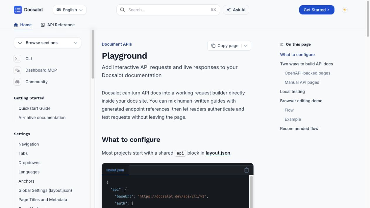
Task: Open the AI-native documentation page
Action: [x=42, y=117]
